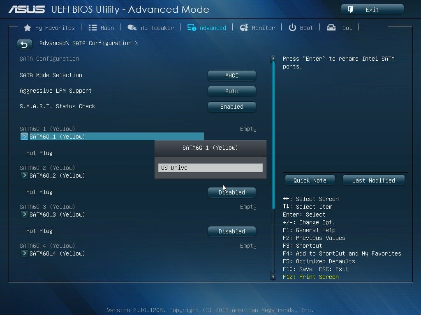
Task: Click the Exit button label
Action: 372,10
